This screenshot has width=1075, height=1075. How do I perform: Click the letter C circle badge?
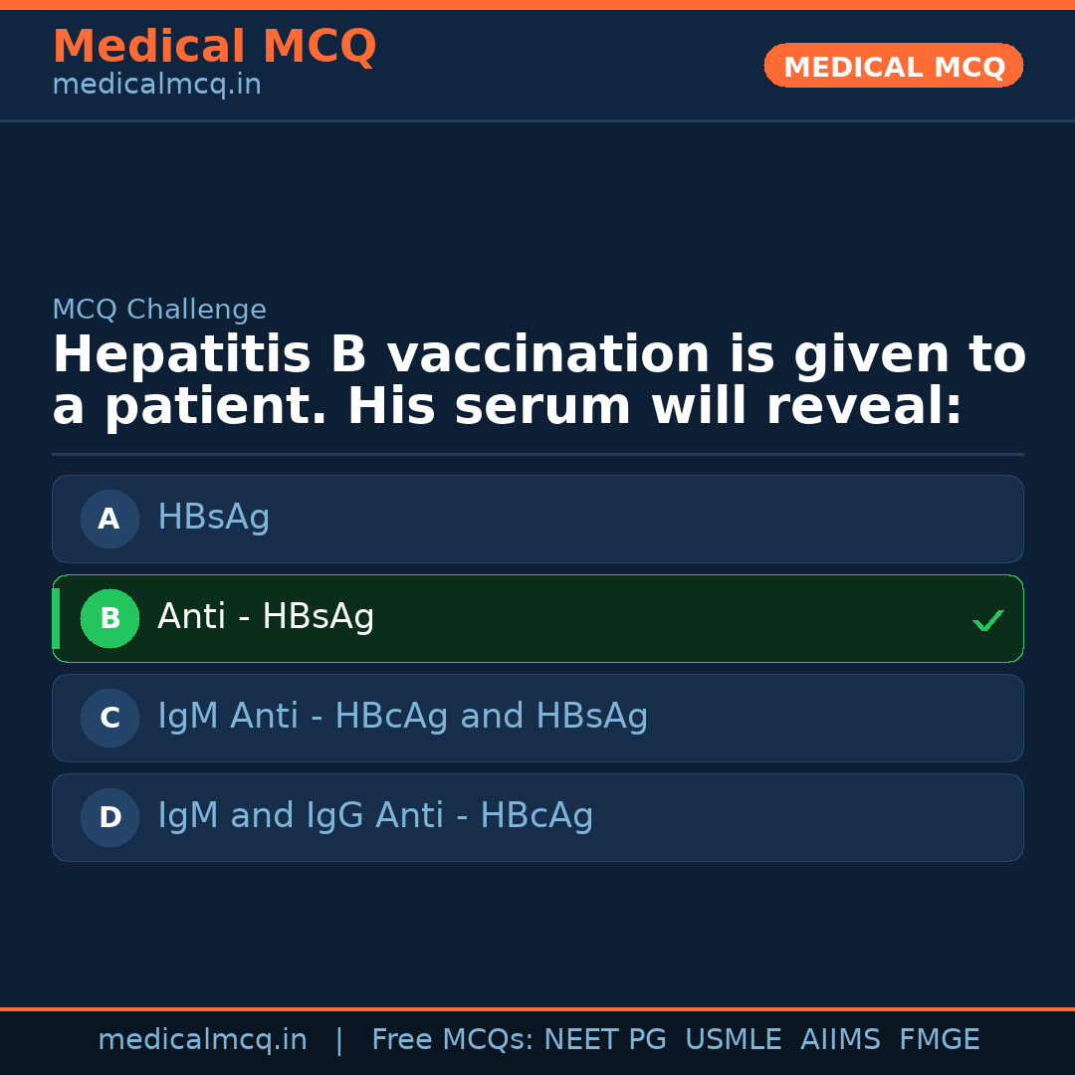point(109,718)
